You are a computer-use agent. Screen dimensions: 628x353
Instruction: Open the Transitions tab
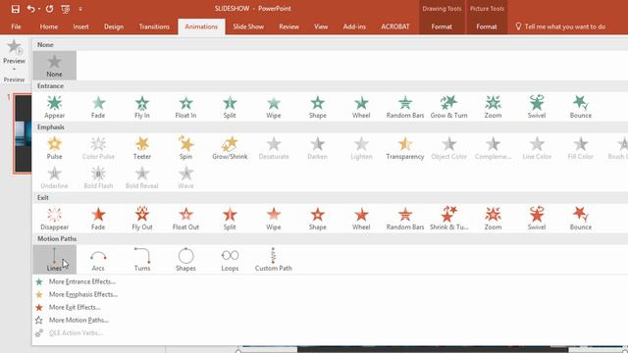tap(154, 26)
